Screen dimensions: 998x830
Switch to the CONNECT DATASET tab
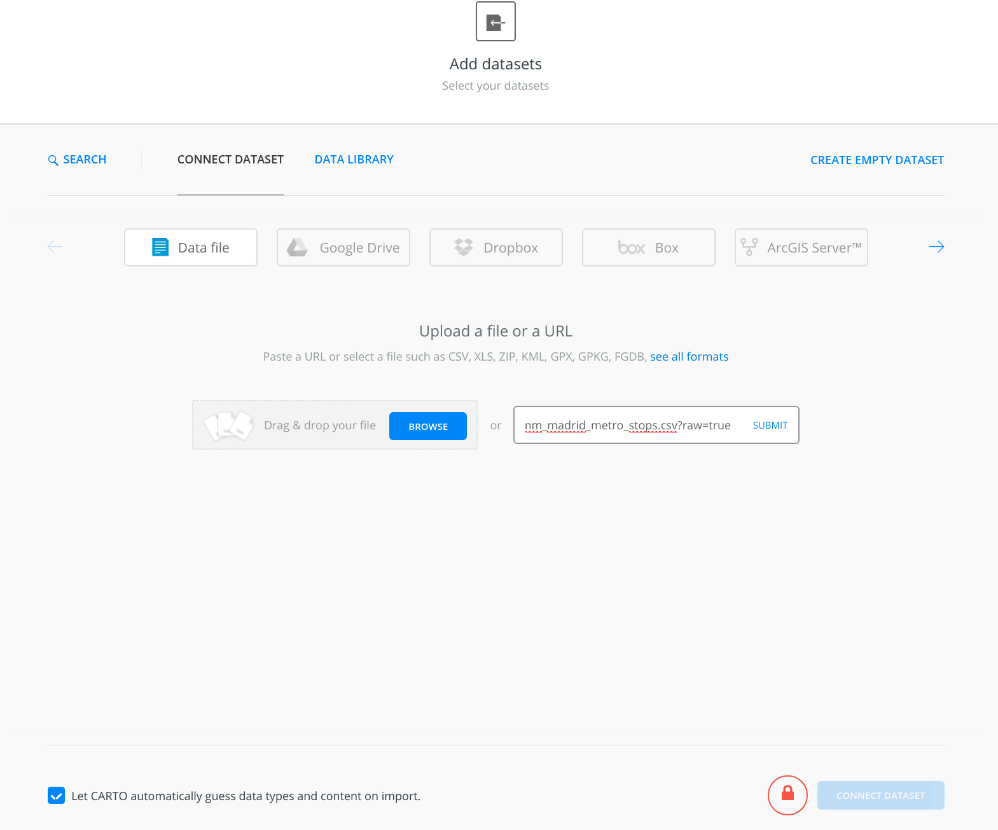(x=230, y=160)
